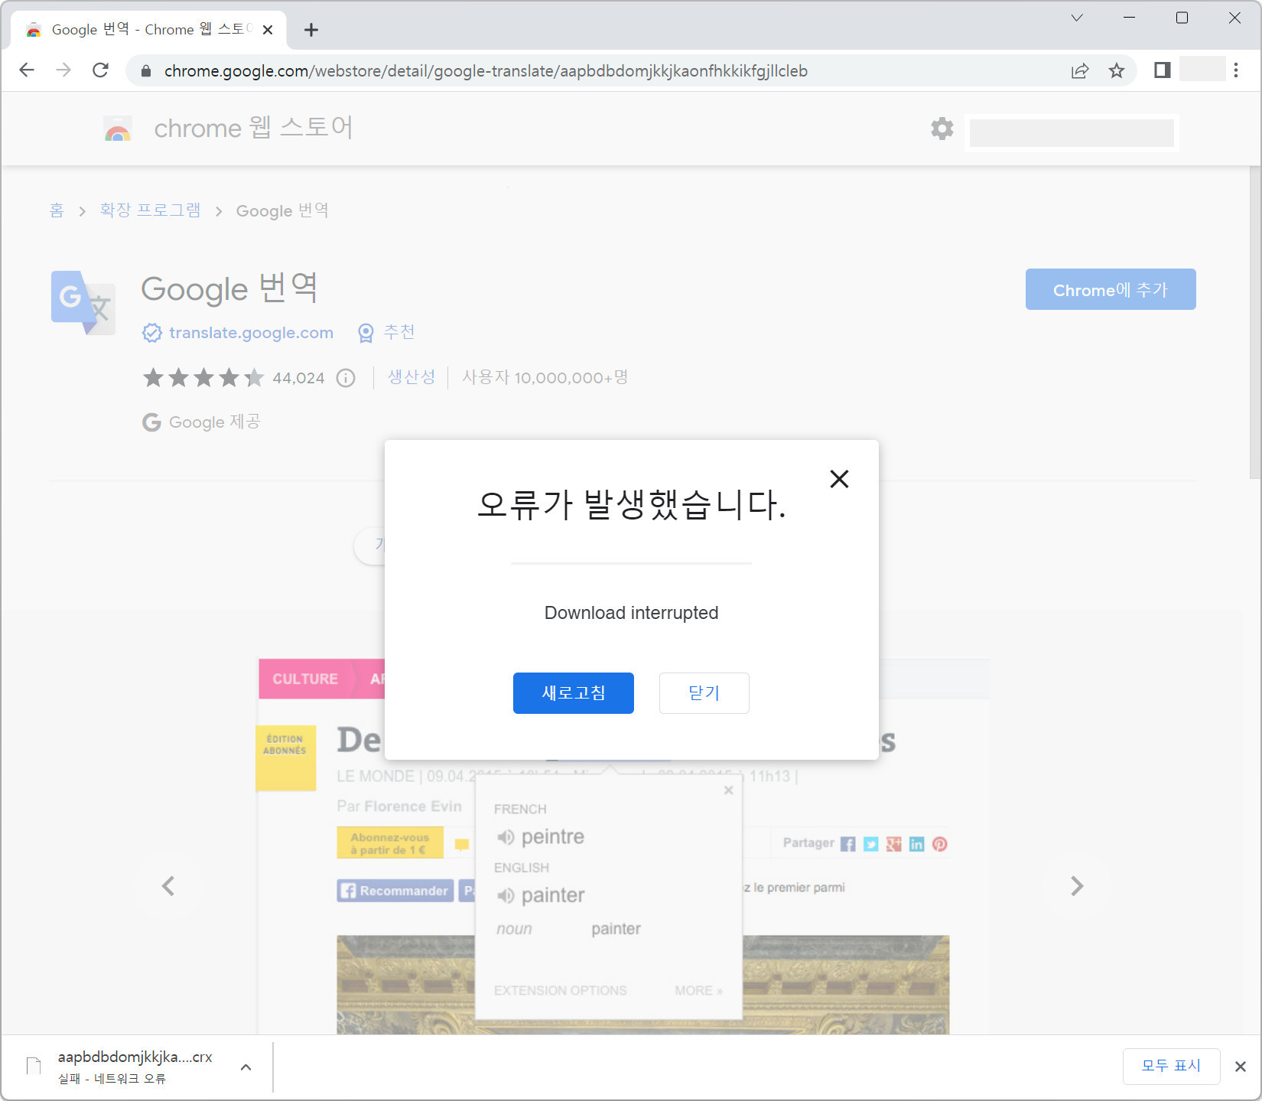Bookmark the page with the star icon
1262x1101 pixels.
[1117, 70]
